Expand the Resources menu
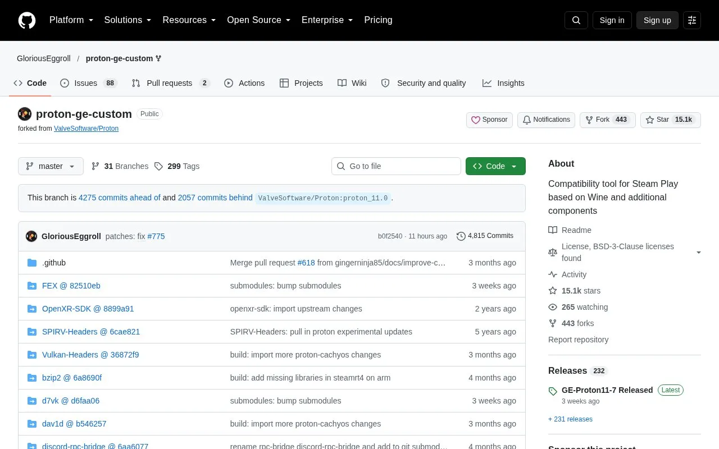The height and width of the screenshot is (449, 719). pyautogui.click(x=189, y=20)
